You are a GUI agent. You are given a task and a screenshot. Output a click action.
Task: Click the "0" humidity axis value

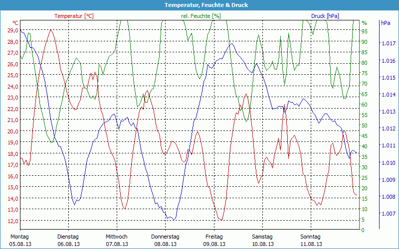point(363,230)
